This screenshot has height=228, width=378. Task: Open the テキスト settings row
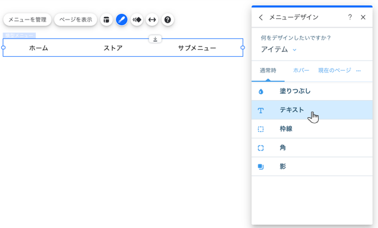(x=312, y=110)
